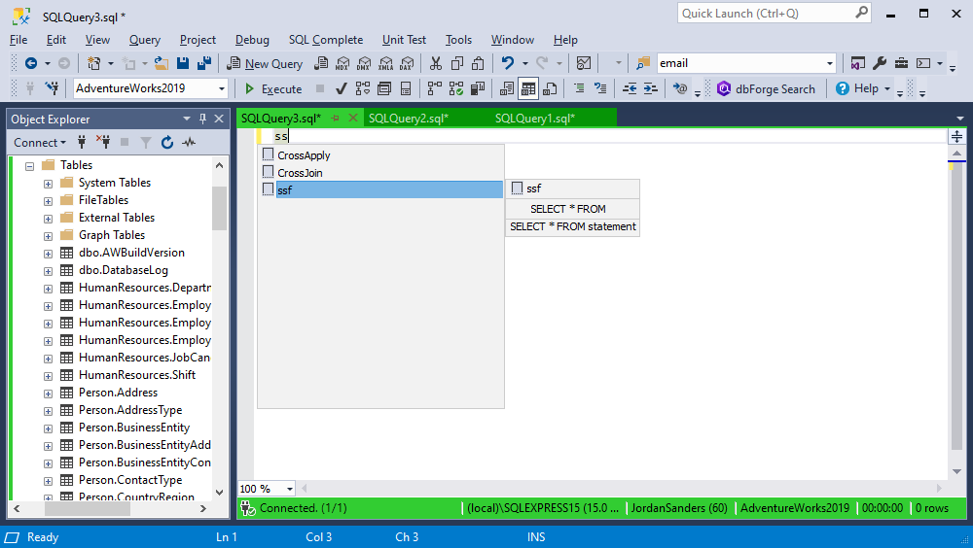This screenshot has width=973, height=548.
Task: Click the Save All icon
Action: 203,63
